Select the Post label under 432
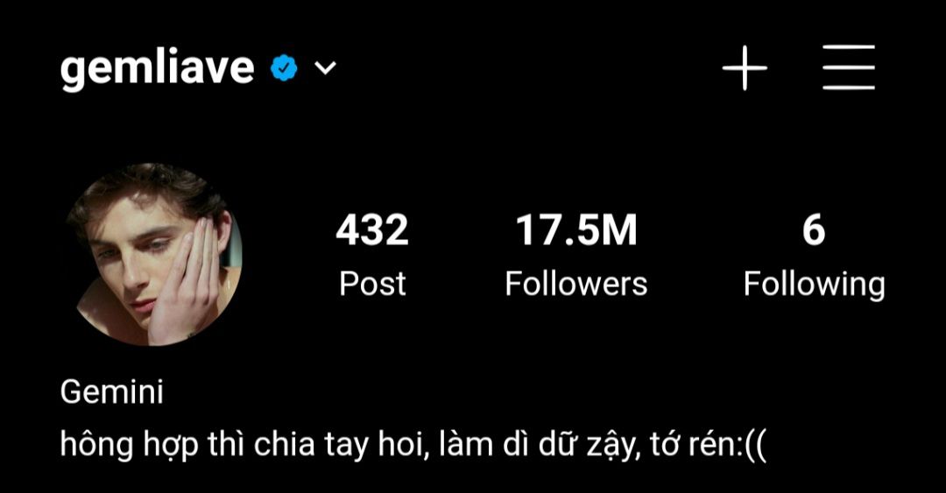Image resolution: width=946 pixels, height=493 pixels. [x=372, y=284]
